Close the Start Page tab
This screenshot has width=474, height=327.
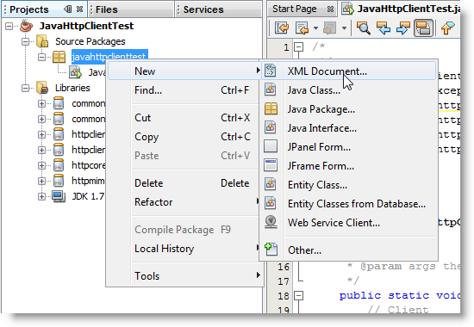coord(330,9)
